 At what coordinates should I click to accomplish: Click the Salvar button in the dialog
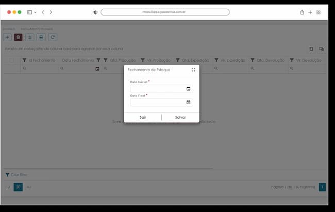pos(180,117)
